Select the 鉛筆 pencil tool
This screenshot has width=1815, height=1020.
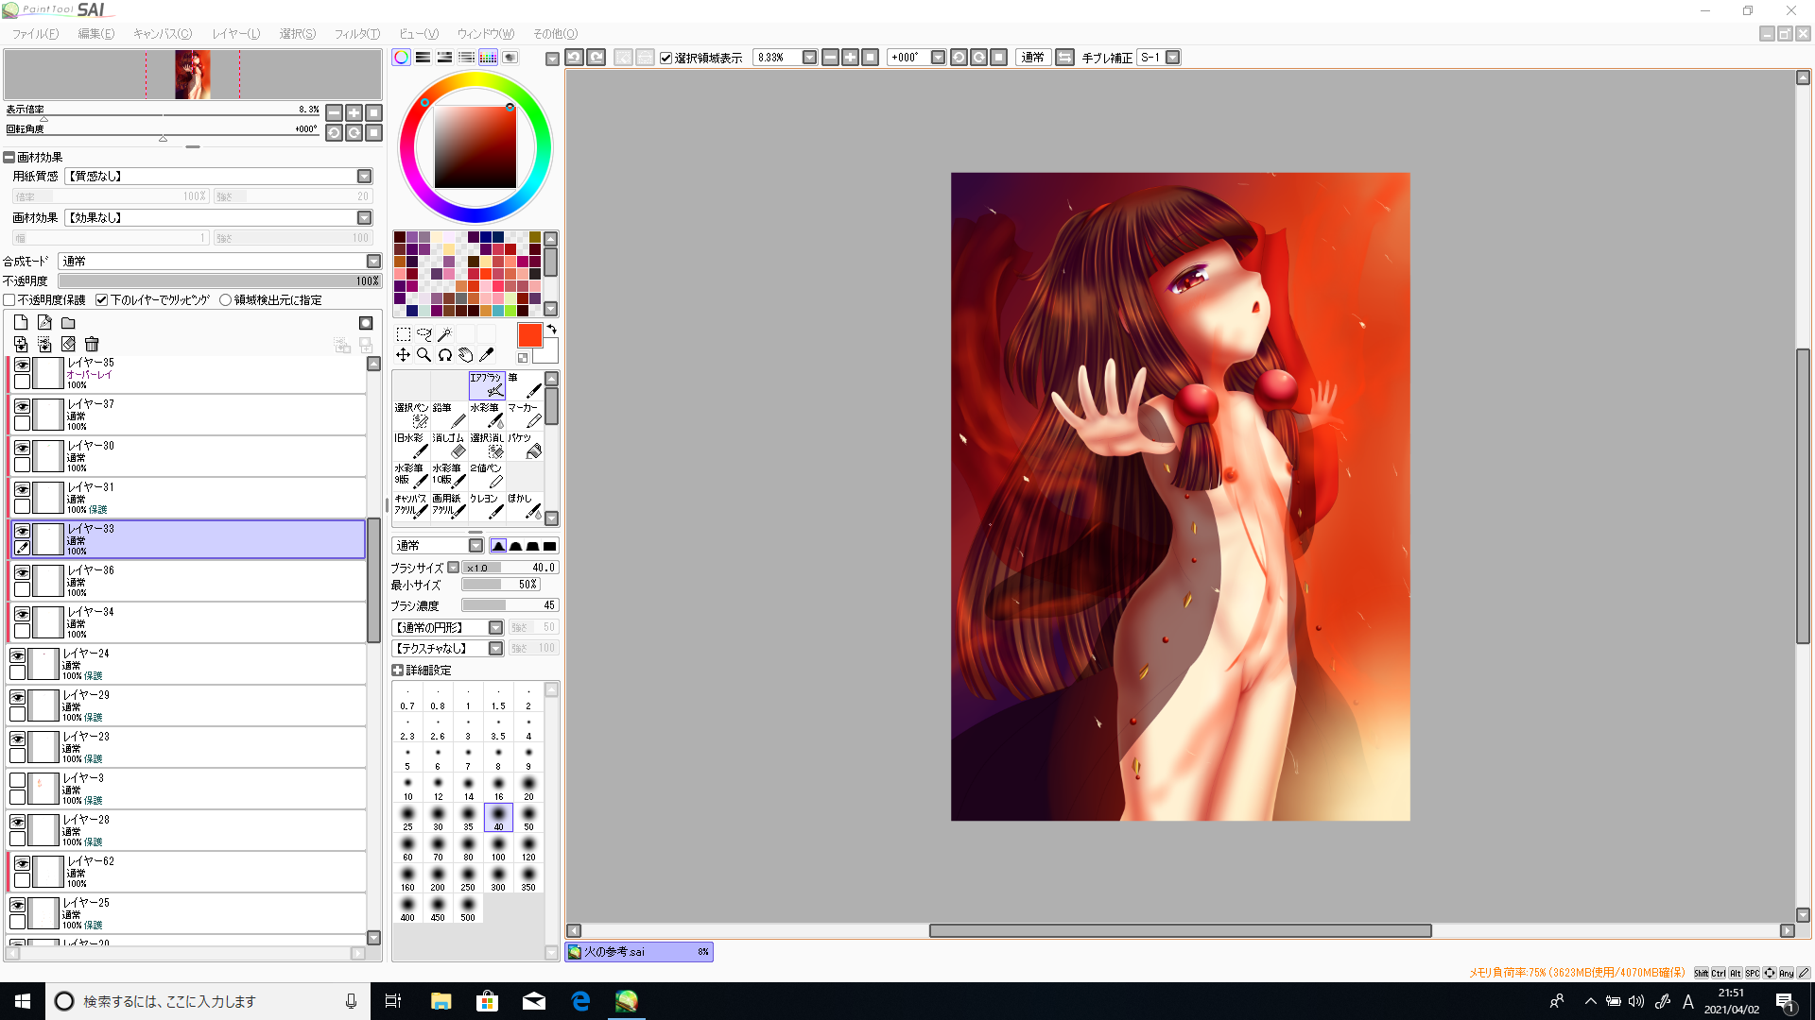coord(449,415)
